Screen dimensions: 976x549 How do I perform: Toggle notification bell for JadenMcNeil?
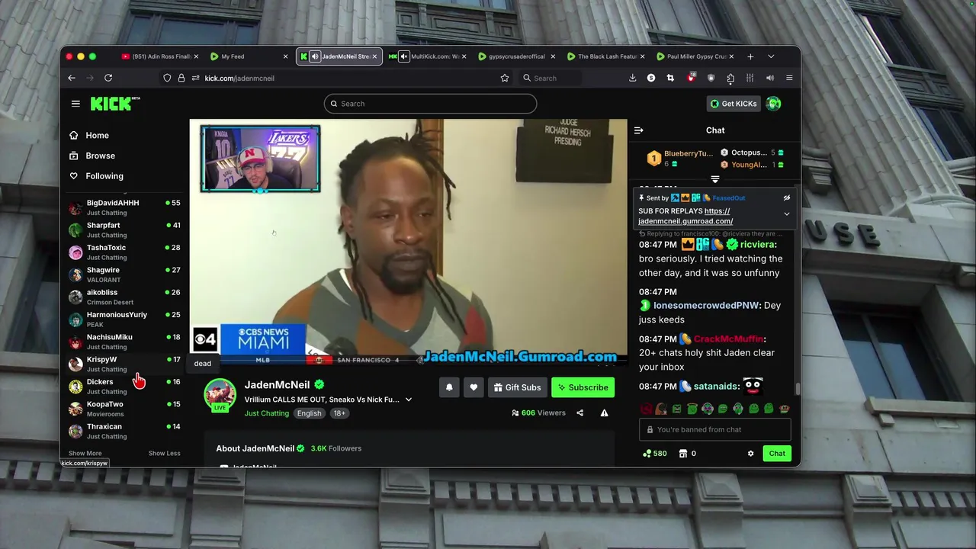point(449,387)
